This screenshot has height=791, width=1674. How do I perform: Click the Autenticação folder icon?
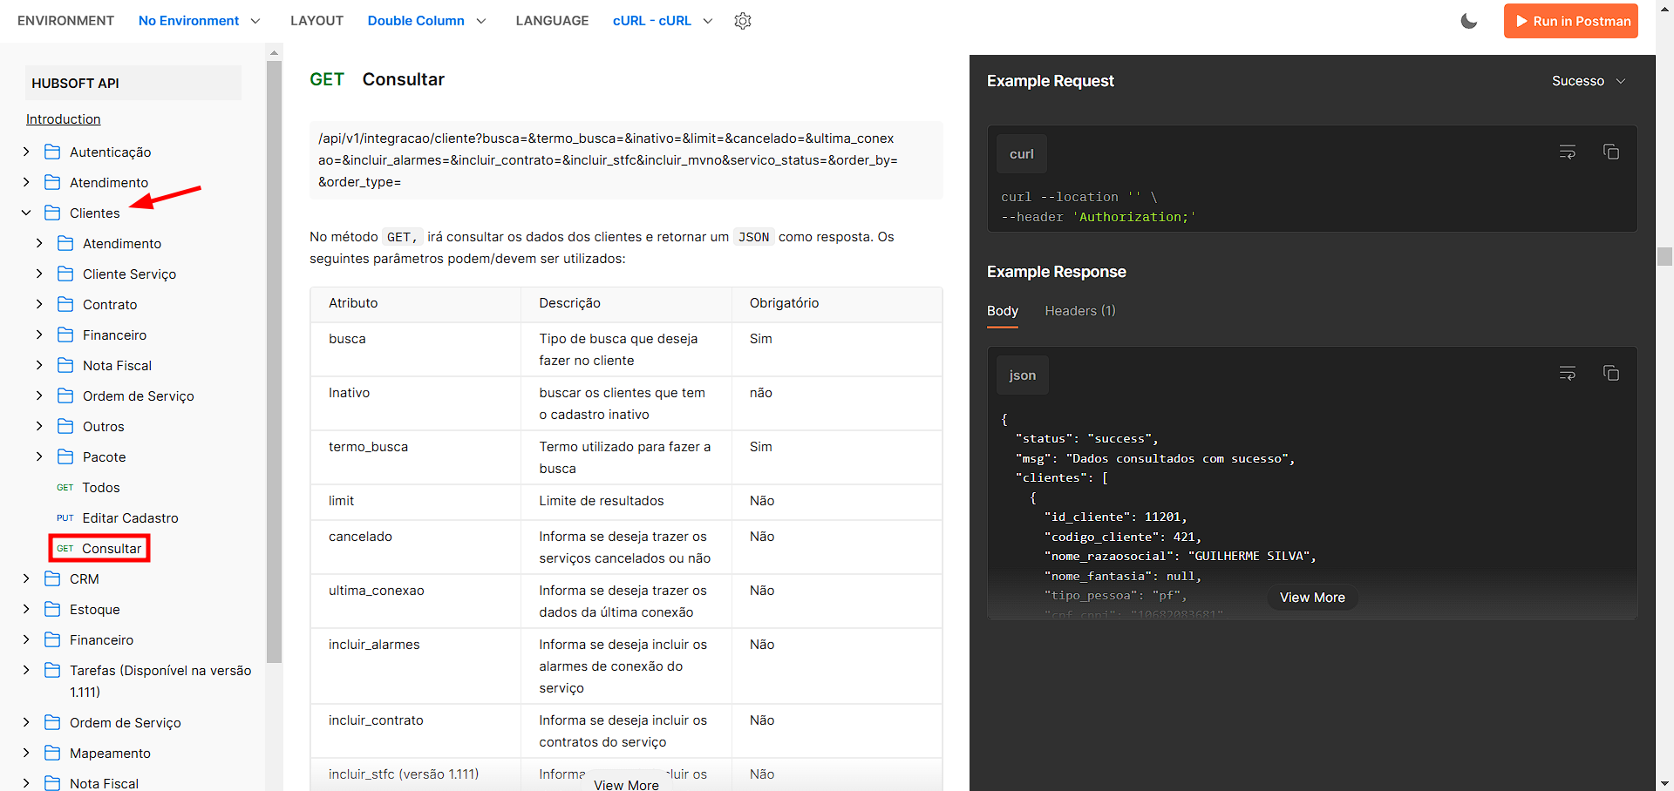point(52,152)
